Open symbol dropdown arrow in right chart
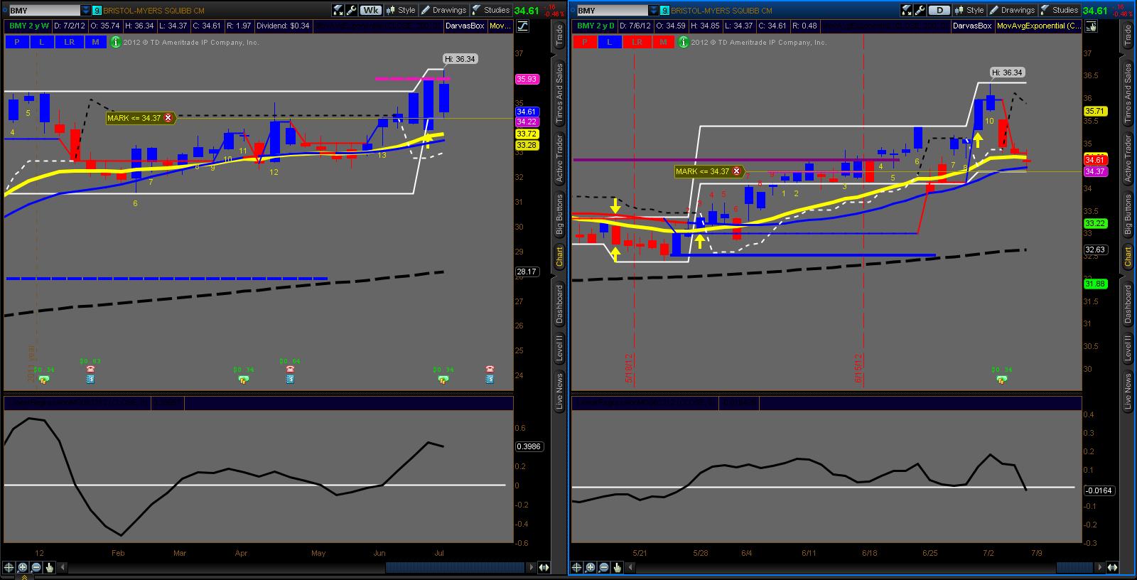Screen dimensions: 1137x580 point(654,11)
